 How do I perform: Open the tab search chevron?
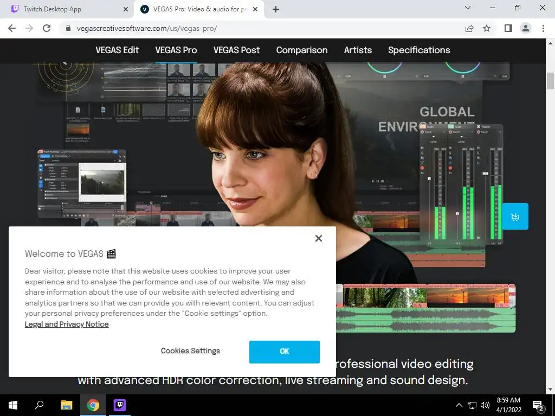tap(468, 8)
